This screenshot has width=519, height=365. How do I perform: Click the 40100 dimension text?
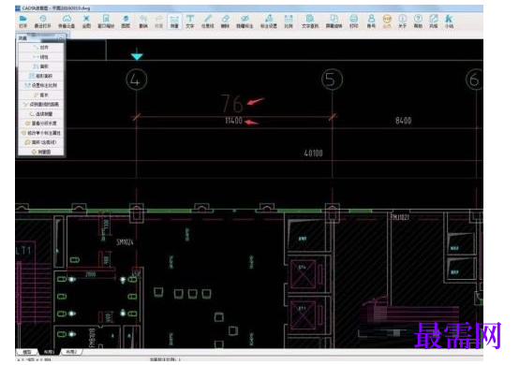coord(313,153)
